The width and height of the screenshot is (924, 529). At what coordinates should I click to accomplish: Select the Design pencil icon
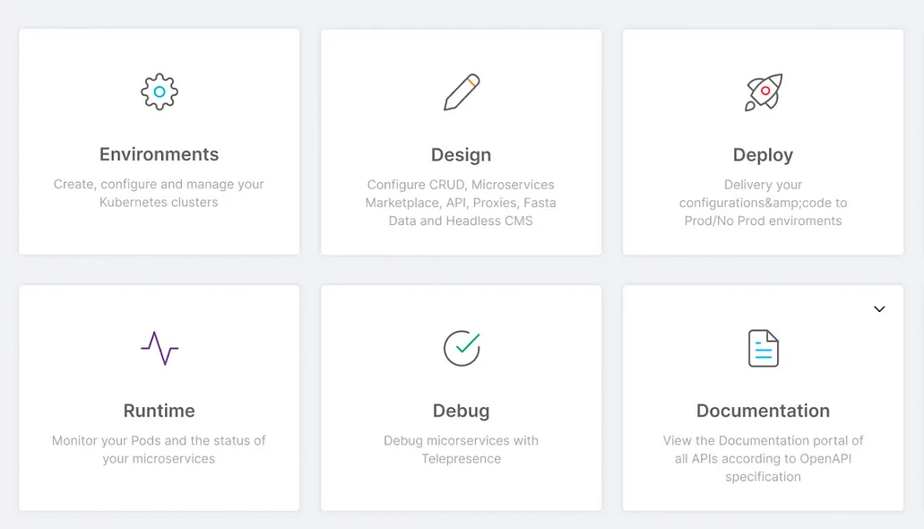(461, 91)
